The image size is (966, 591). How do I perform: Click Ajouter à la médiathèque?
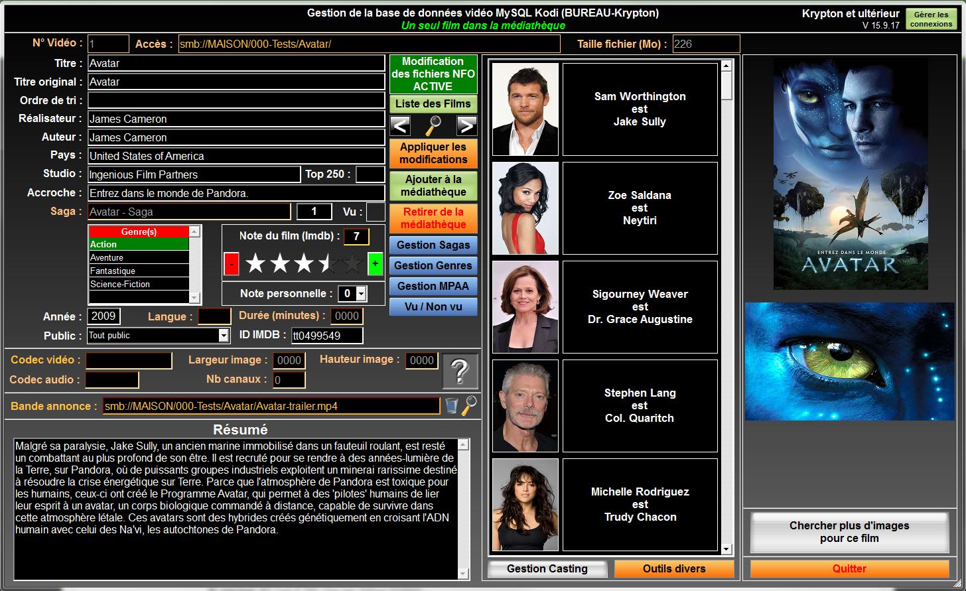(x=433, y=186)
